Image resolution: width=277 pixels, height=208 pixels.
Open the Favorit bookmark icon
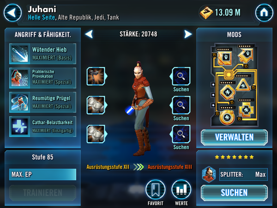pos(156,190)
